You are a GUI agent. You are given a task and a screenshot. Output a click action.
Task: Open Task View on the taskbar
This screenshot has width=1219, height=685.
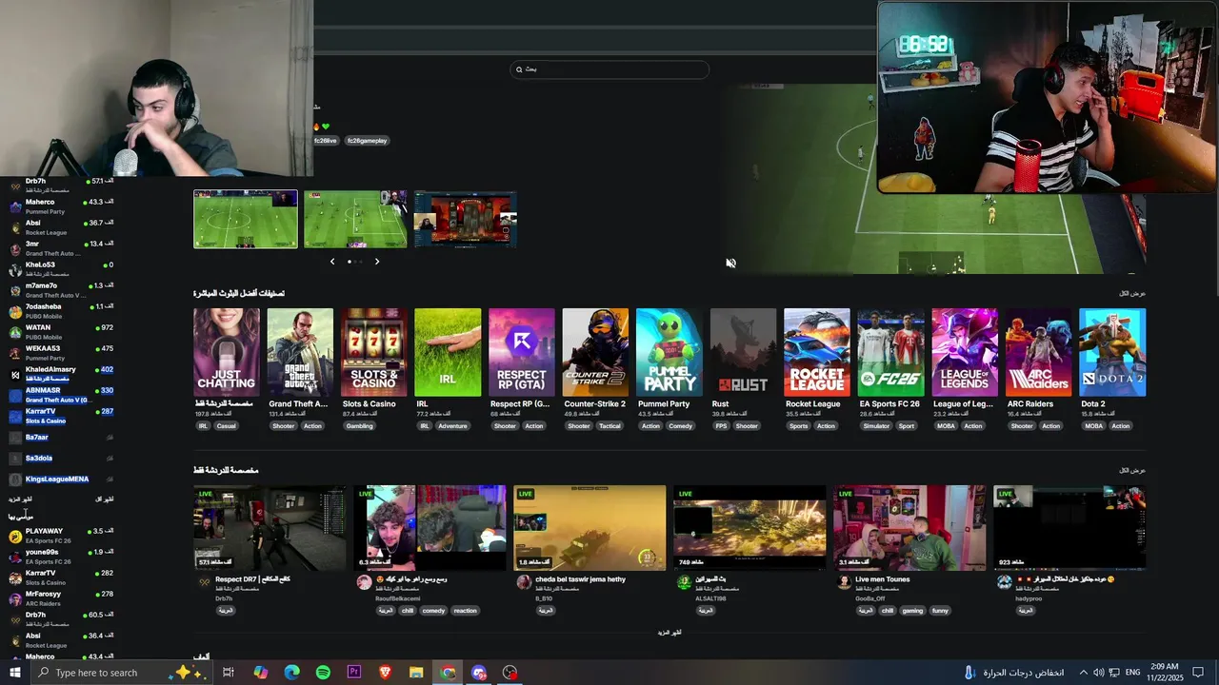[229, 673]
